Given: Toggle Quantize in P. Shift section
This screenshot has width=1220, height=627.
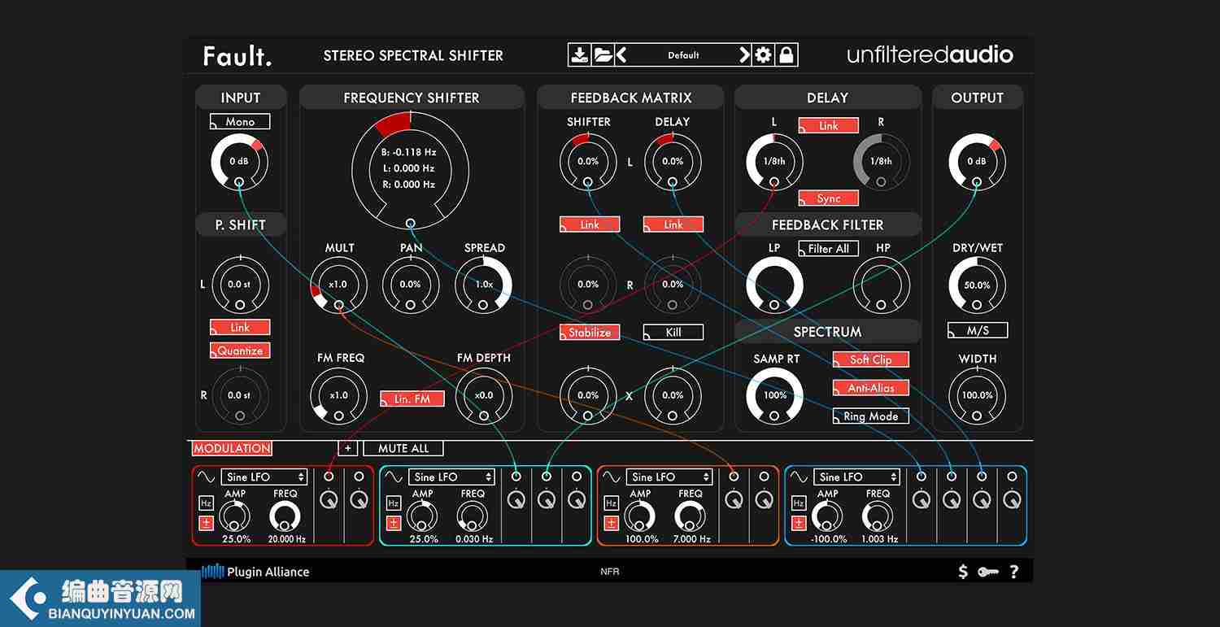Looking at the screenshot, I should [240, 351].
